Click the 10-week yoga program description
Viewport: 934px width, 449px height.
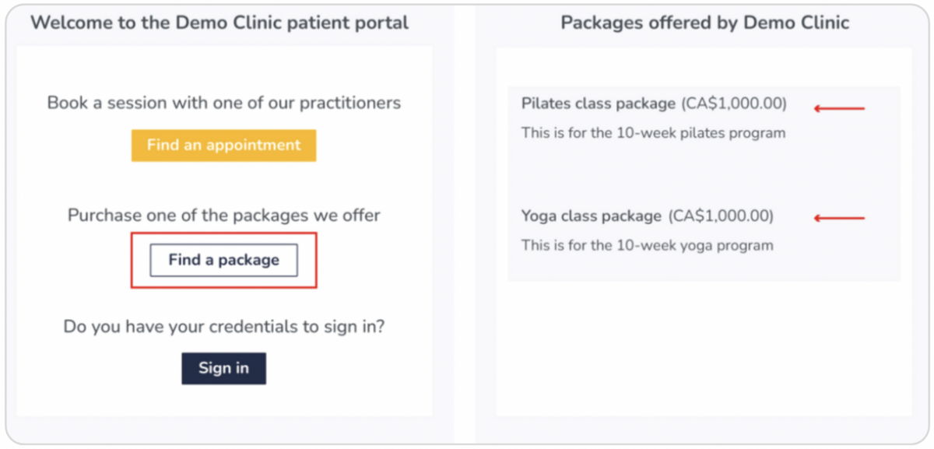[x=647, y=246]
